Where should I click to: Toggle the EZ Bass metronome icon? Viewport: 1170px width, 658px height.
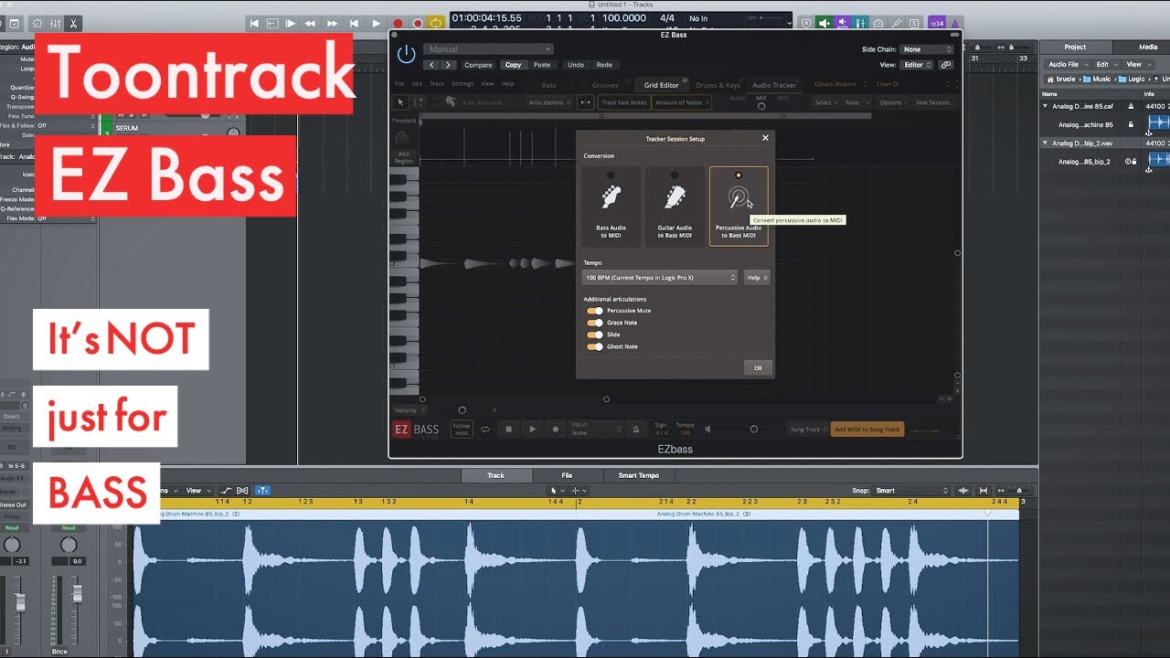coord(637,429)
